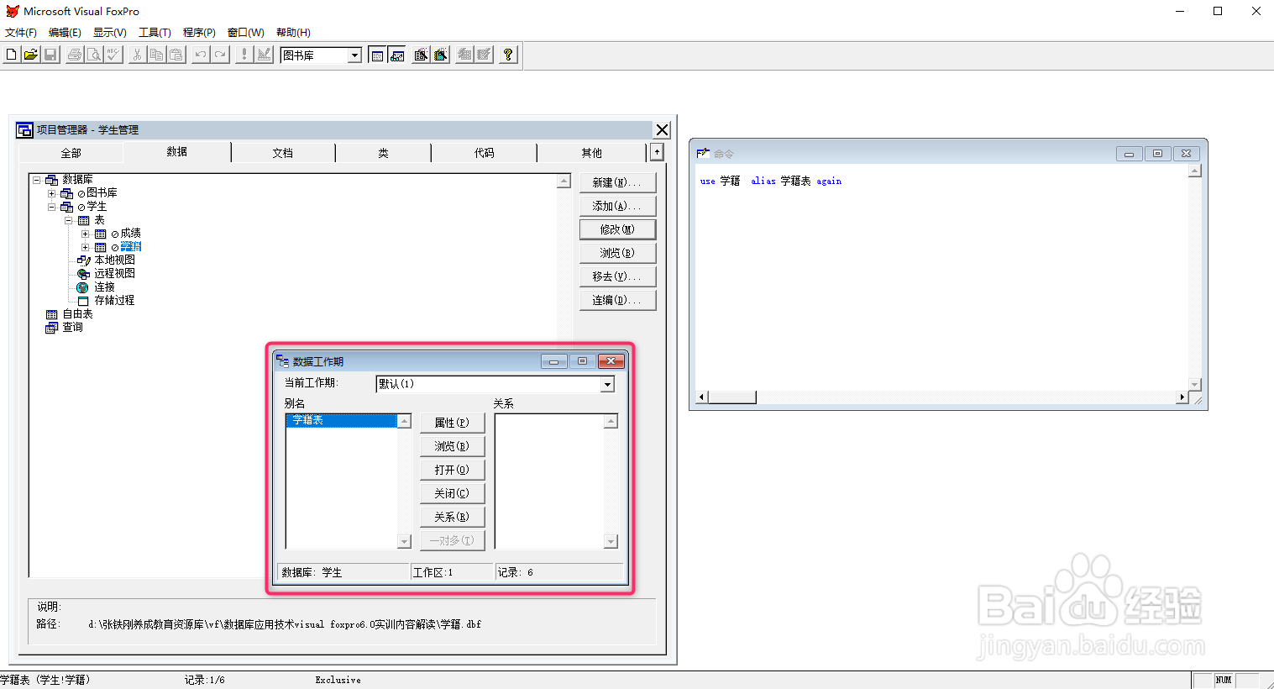
Task: Open the 当前工作期 默认(1) dropdown
Action: click(x=607, y=384)
